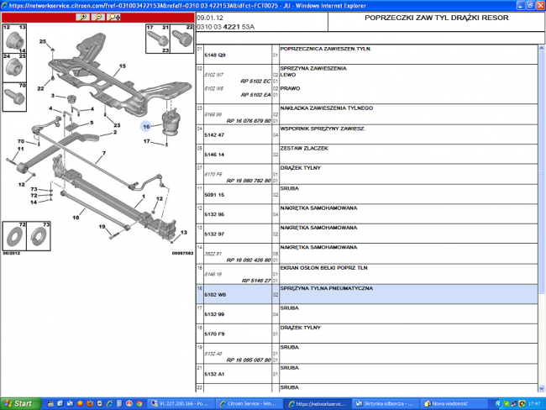The image size is (546, 410).
Task: Select part number 5148 Q9 row
Action: [215, 55]
